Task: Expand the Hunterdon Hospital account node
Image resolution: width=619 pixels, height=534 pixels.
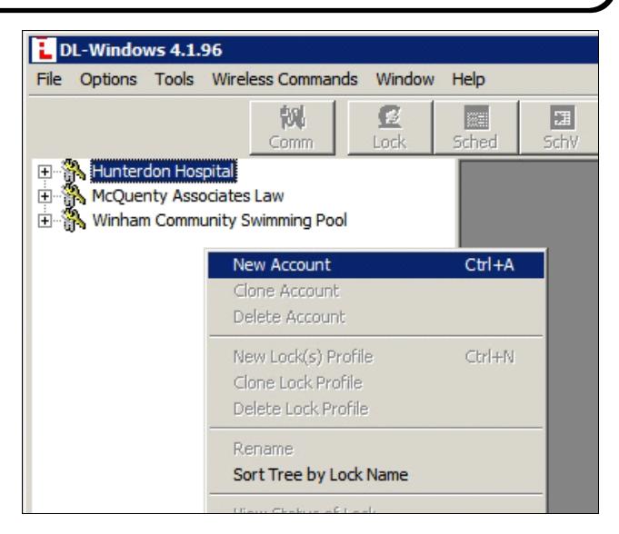Action: pos(45,172)
